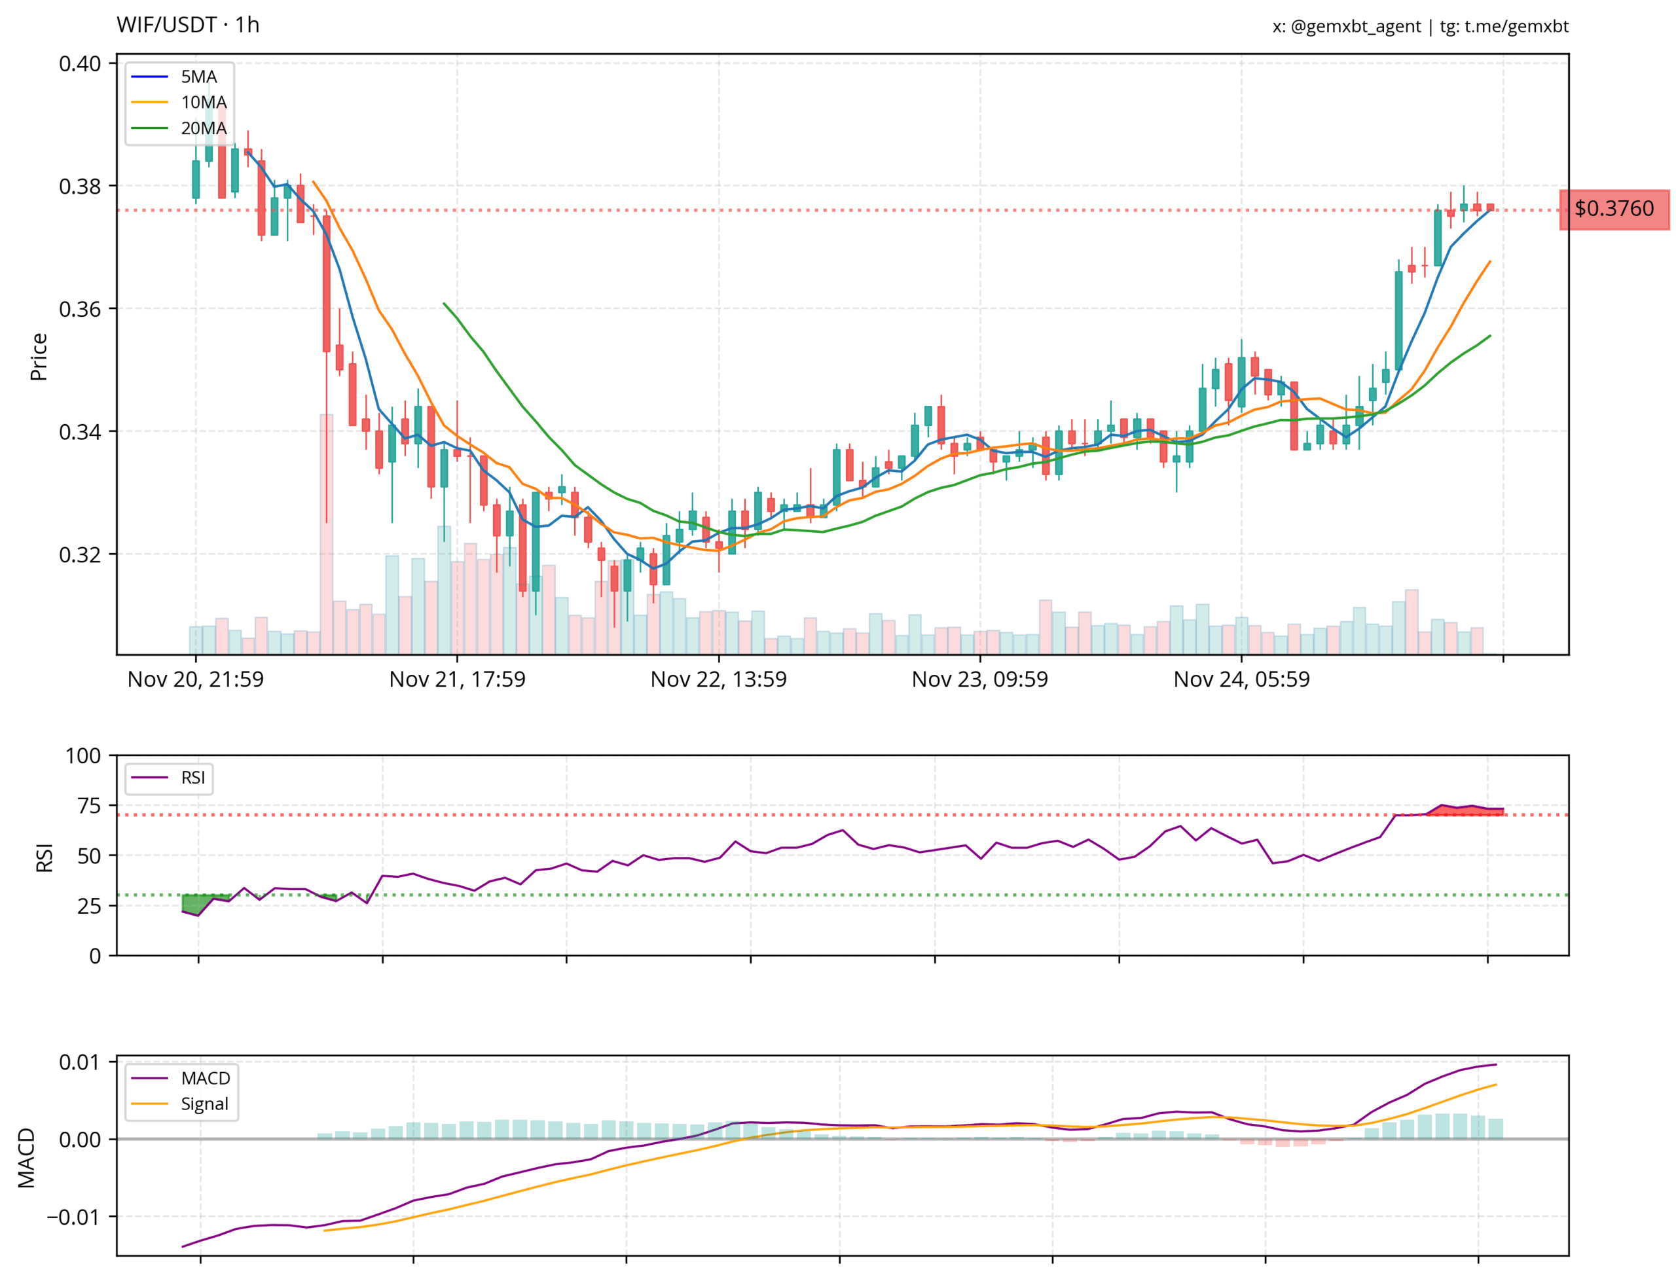The image size is (1676, 1279).
Task: Click the @gemxbt_agent t.me/gemxbt attribution text
Action: click(1419, 27)
